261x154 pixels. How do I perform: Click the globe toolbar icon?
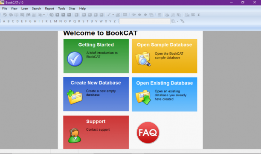click(52, 15)
